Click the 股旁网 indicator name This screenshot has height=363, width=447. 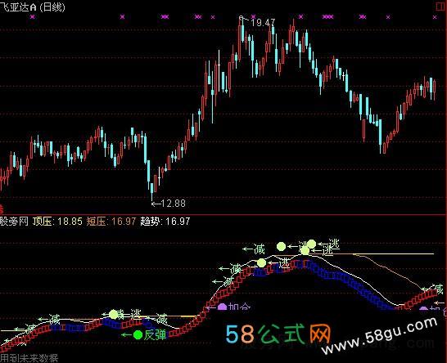click(x=14, y=222)
